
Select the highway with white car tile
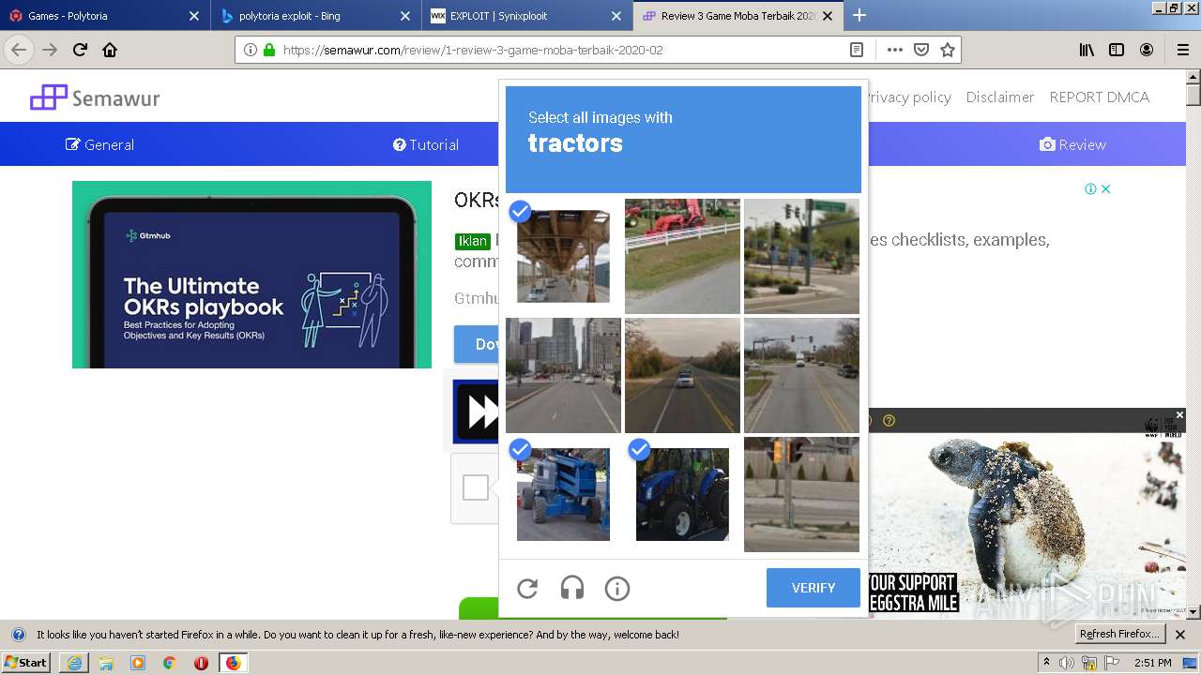pos(682,375)
